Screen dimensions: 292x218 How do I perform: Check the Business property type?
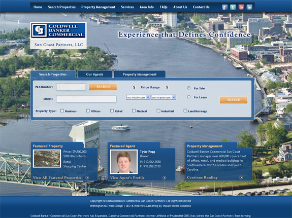pyautogui.click(x=62, y=111)
